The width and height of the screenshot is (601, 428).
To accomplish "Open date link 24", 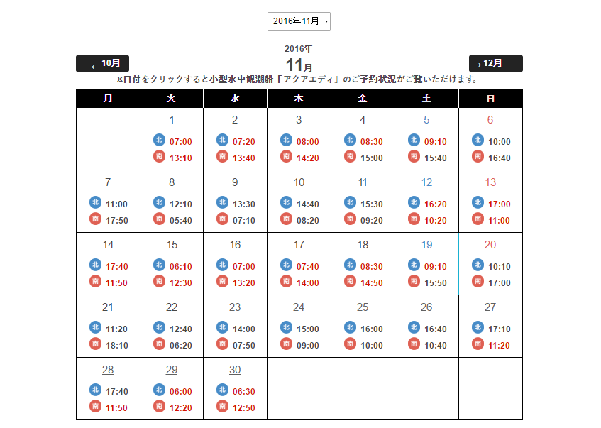I will click(x=299, y=307).
